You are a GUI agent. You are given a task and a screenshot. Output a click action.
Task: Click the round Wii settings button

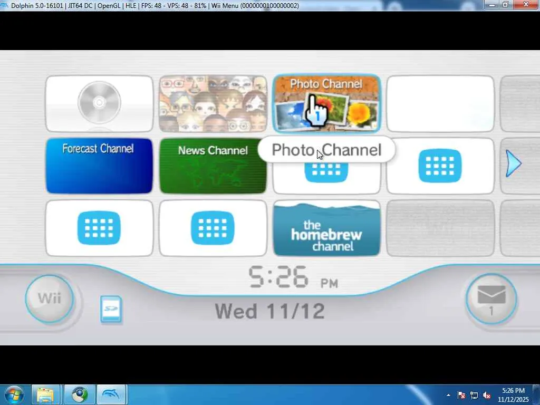(x=50, y=298)
